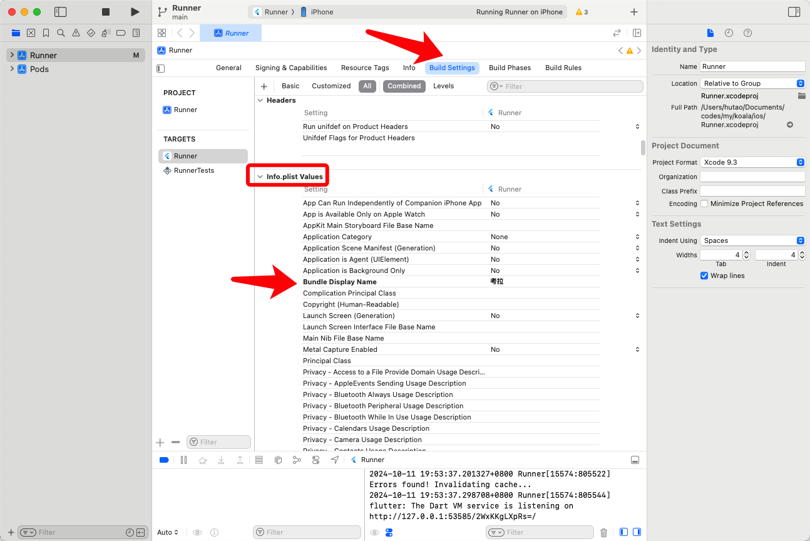Image resolution: width=810 pixels, height=541 pixels.
Task: Open the Signing & Capabilities tab
Action: 291,68
